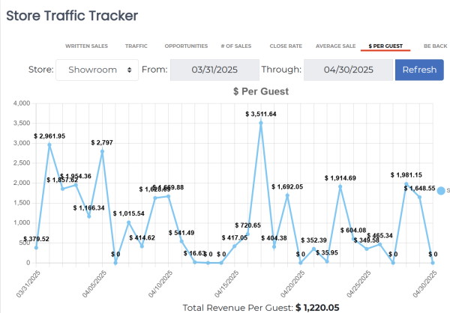Click the $1,981.15 data point
The height and width of the screenshot is (313, 450).
click(406, 183)
